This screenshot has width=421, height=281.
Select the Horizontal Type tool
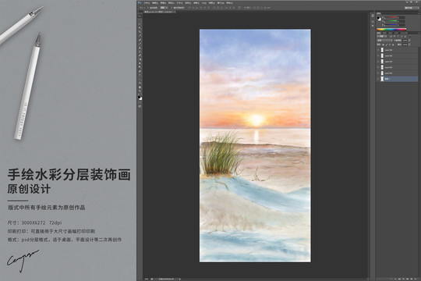[140, 75]
